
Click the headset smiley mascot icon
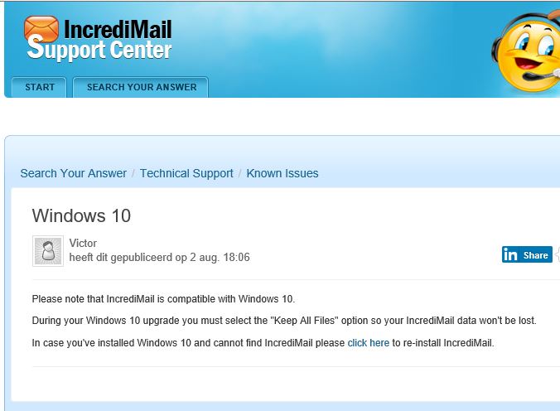526,53
